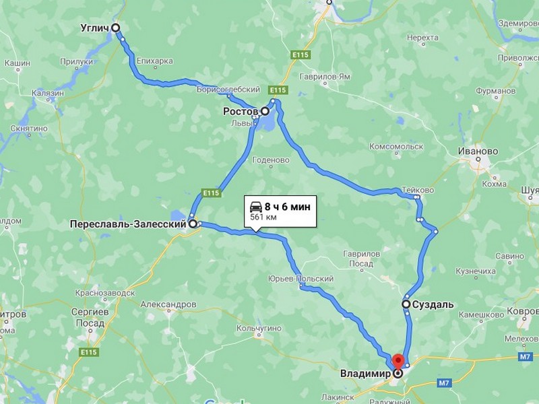Select the Александров town label

pos(168,304)
